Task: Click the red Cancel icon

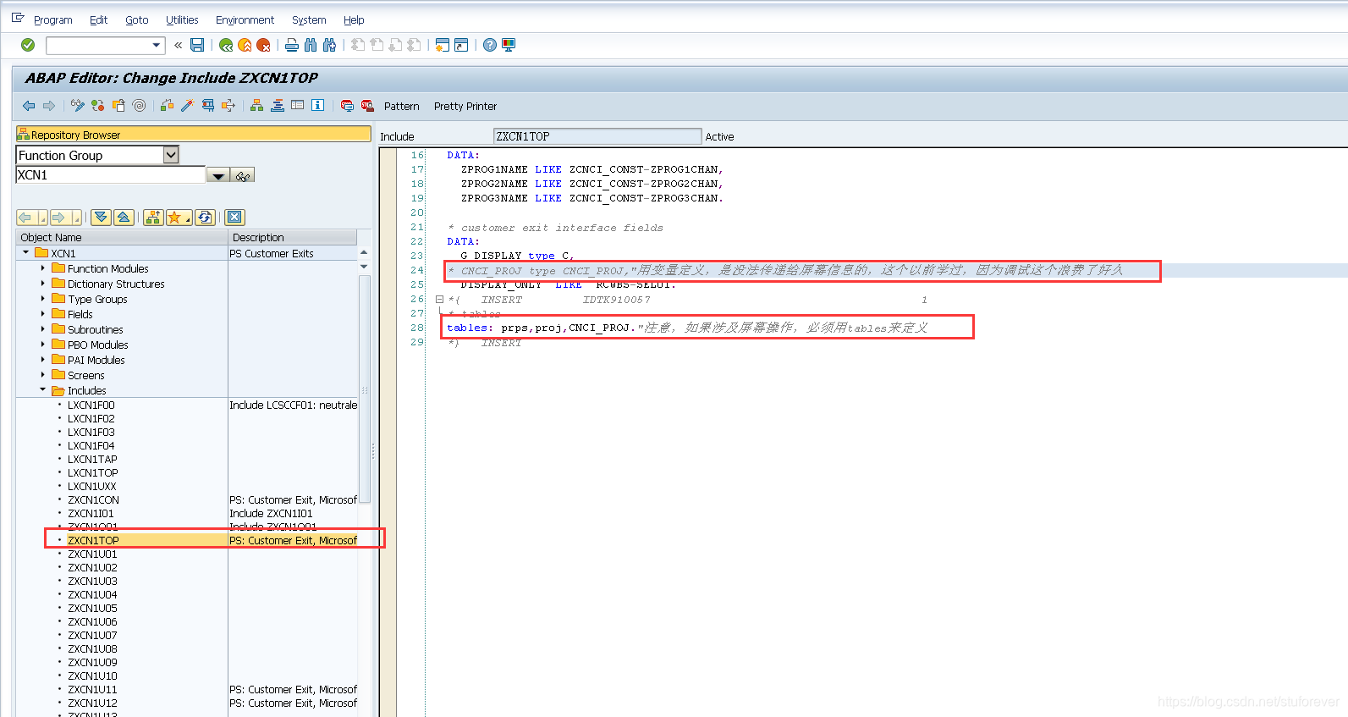Action: click(263, 45)
